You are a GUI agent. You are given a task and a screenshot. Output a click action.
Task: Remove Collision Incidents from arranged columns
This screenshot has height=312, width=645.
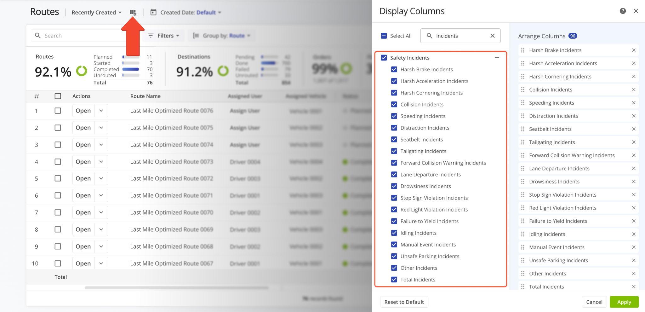tap(634, 90)
